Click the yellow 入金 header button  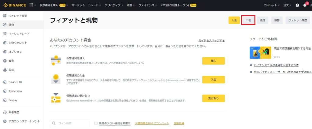pos(234,20)
